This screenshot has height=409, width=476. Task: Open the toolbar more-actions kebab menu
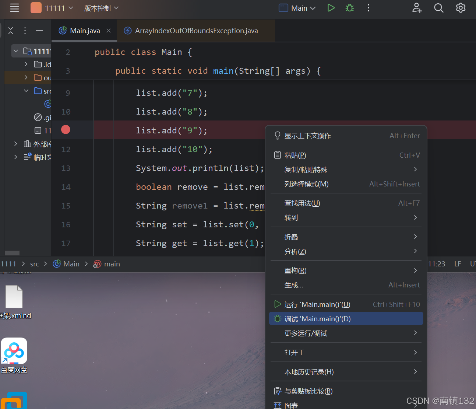point(368,7)
